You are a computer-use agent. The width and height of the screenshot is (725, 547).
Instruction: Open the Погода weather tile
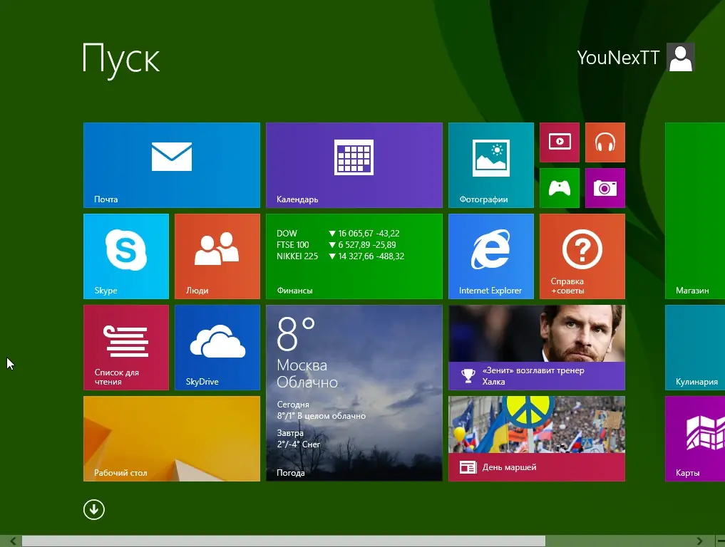pyautogui.click(x=354, y=392)
